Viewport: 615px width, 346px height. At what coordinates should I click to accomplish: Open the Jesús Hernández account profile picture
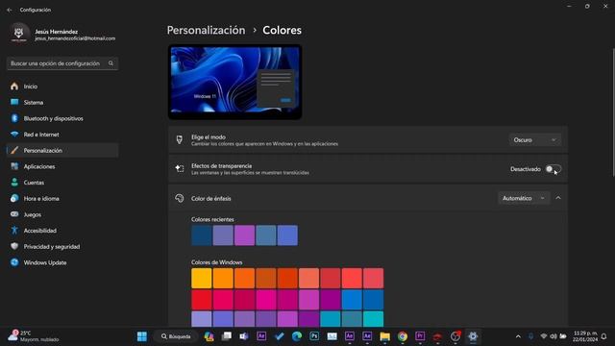18,34
